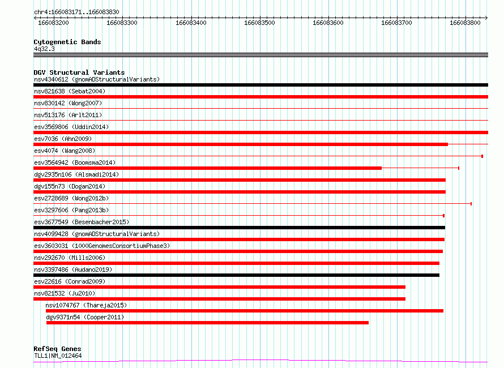Select the black esv3677549 variant bar
Viewport: 504px width, 368px height.
pyautogui.click(x=239, y=228)
